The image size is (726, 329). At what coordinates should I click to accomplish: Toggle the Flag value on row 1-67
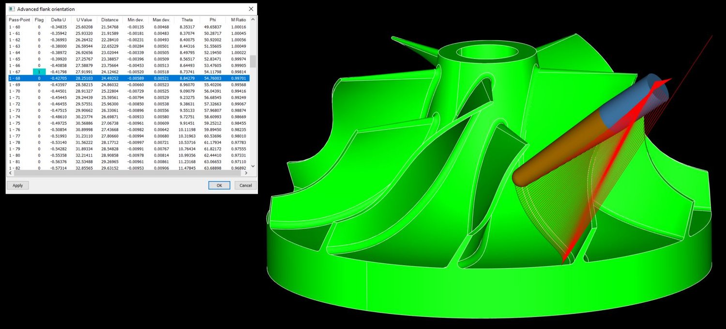coord(39,71)
